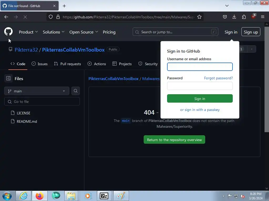Open Firefox extensions puzzle icon
Image resolution: width=269 pixels, height=201 pixels.
click(x=244, y=17)
